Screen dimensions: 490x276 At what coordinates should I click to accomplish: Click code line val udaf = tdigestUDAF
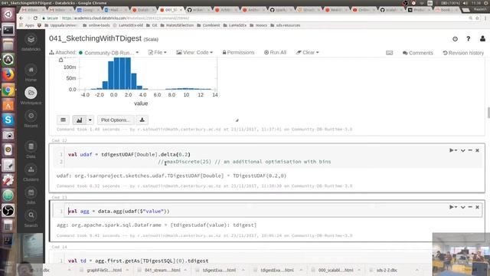pyautogui.click(x=129, y=155)
